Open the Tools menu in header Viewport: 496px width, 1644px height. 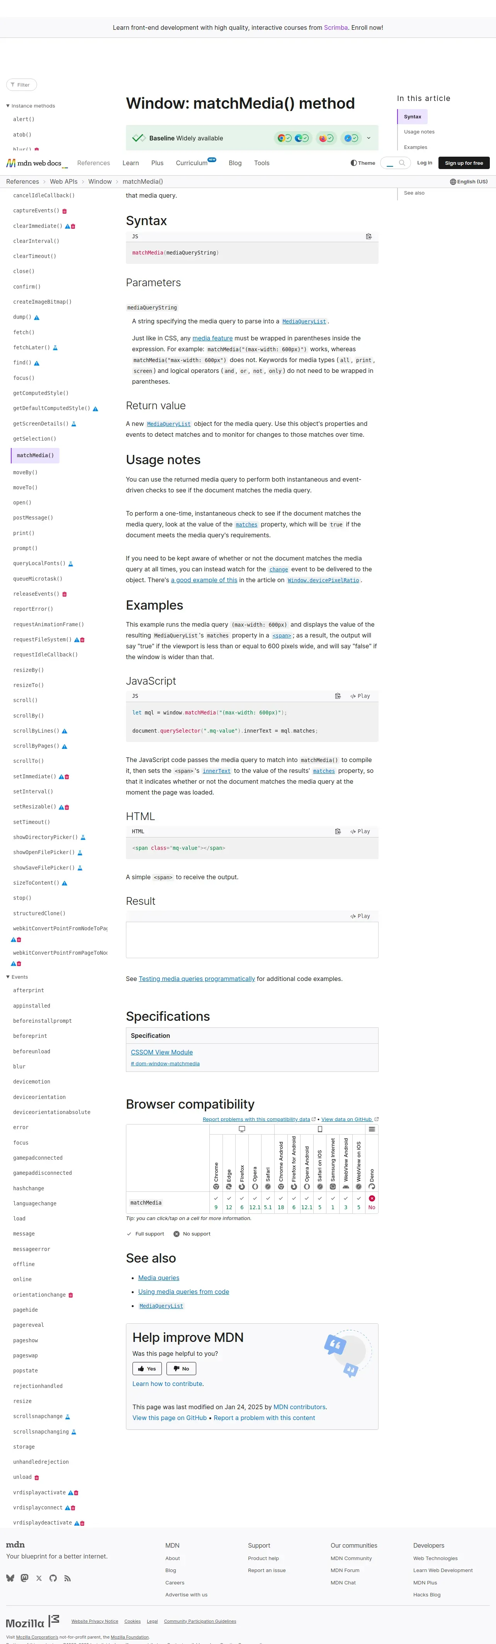[262, 163]
